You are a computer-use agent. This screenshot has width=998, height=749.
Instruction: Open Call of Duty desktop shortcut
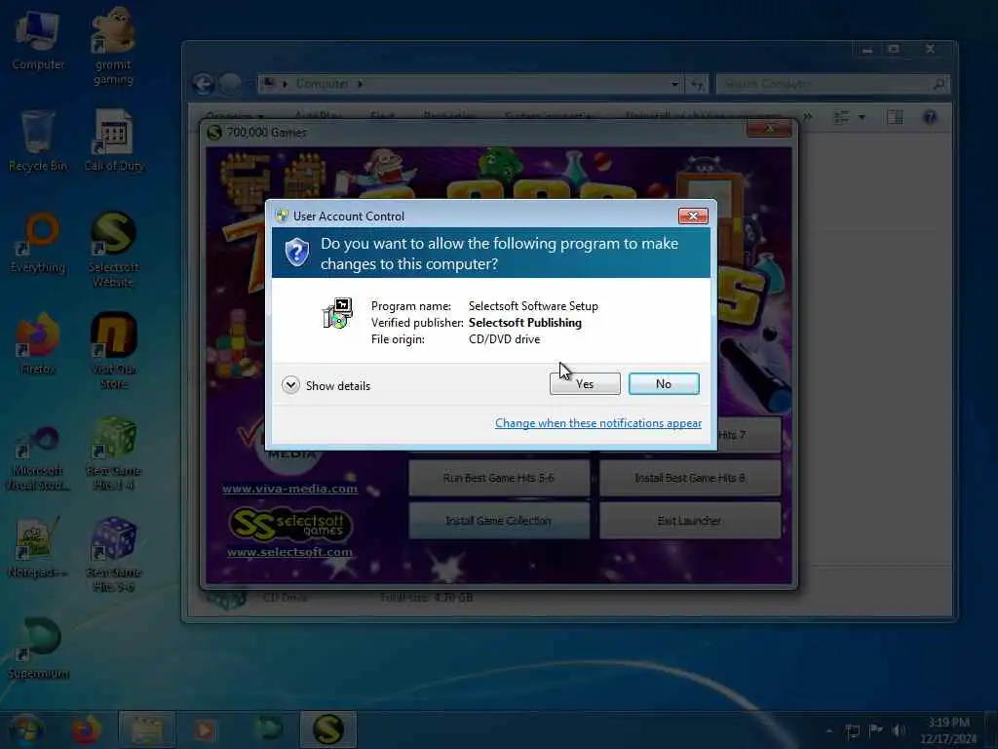tap(114, 141)
